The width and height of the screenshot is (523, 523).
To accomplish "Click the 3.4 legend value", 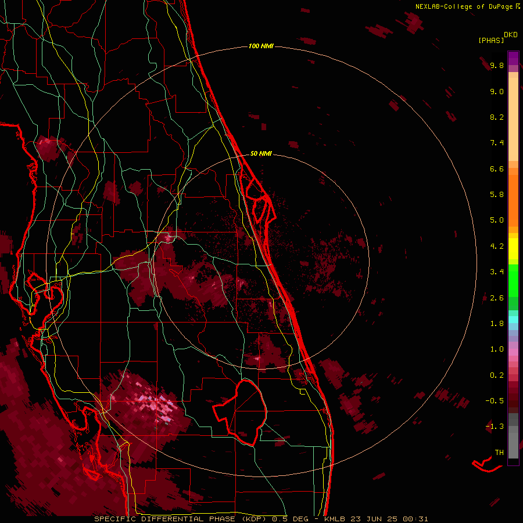I will pos(497,272).
